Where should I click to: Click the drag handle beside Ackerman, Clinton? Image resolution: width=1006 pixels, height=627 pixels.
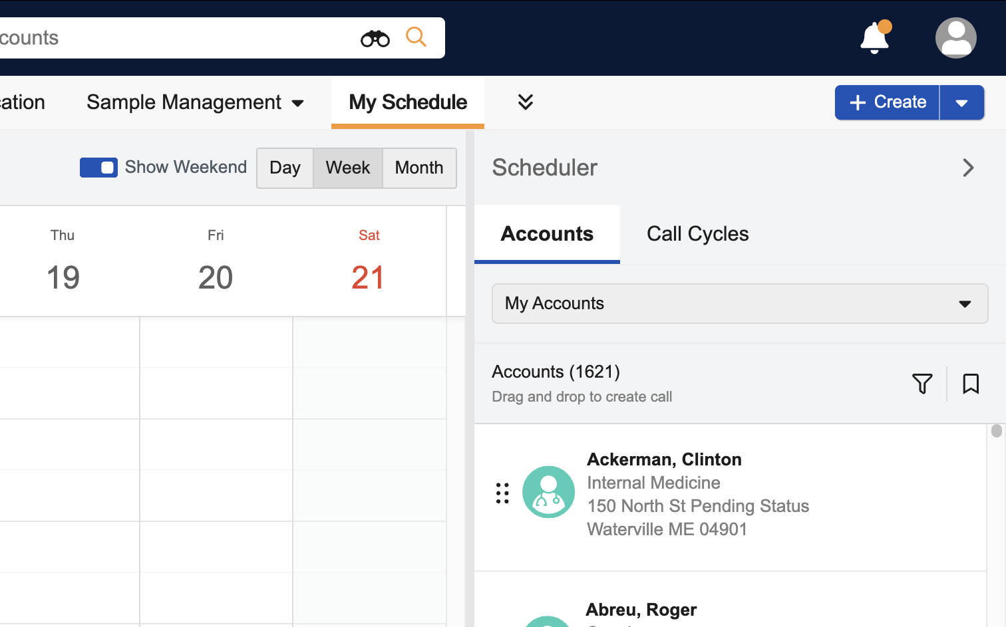tap(502, 493)
